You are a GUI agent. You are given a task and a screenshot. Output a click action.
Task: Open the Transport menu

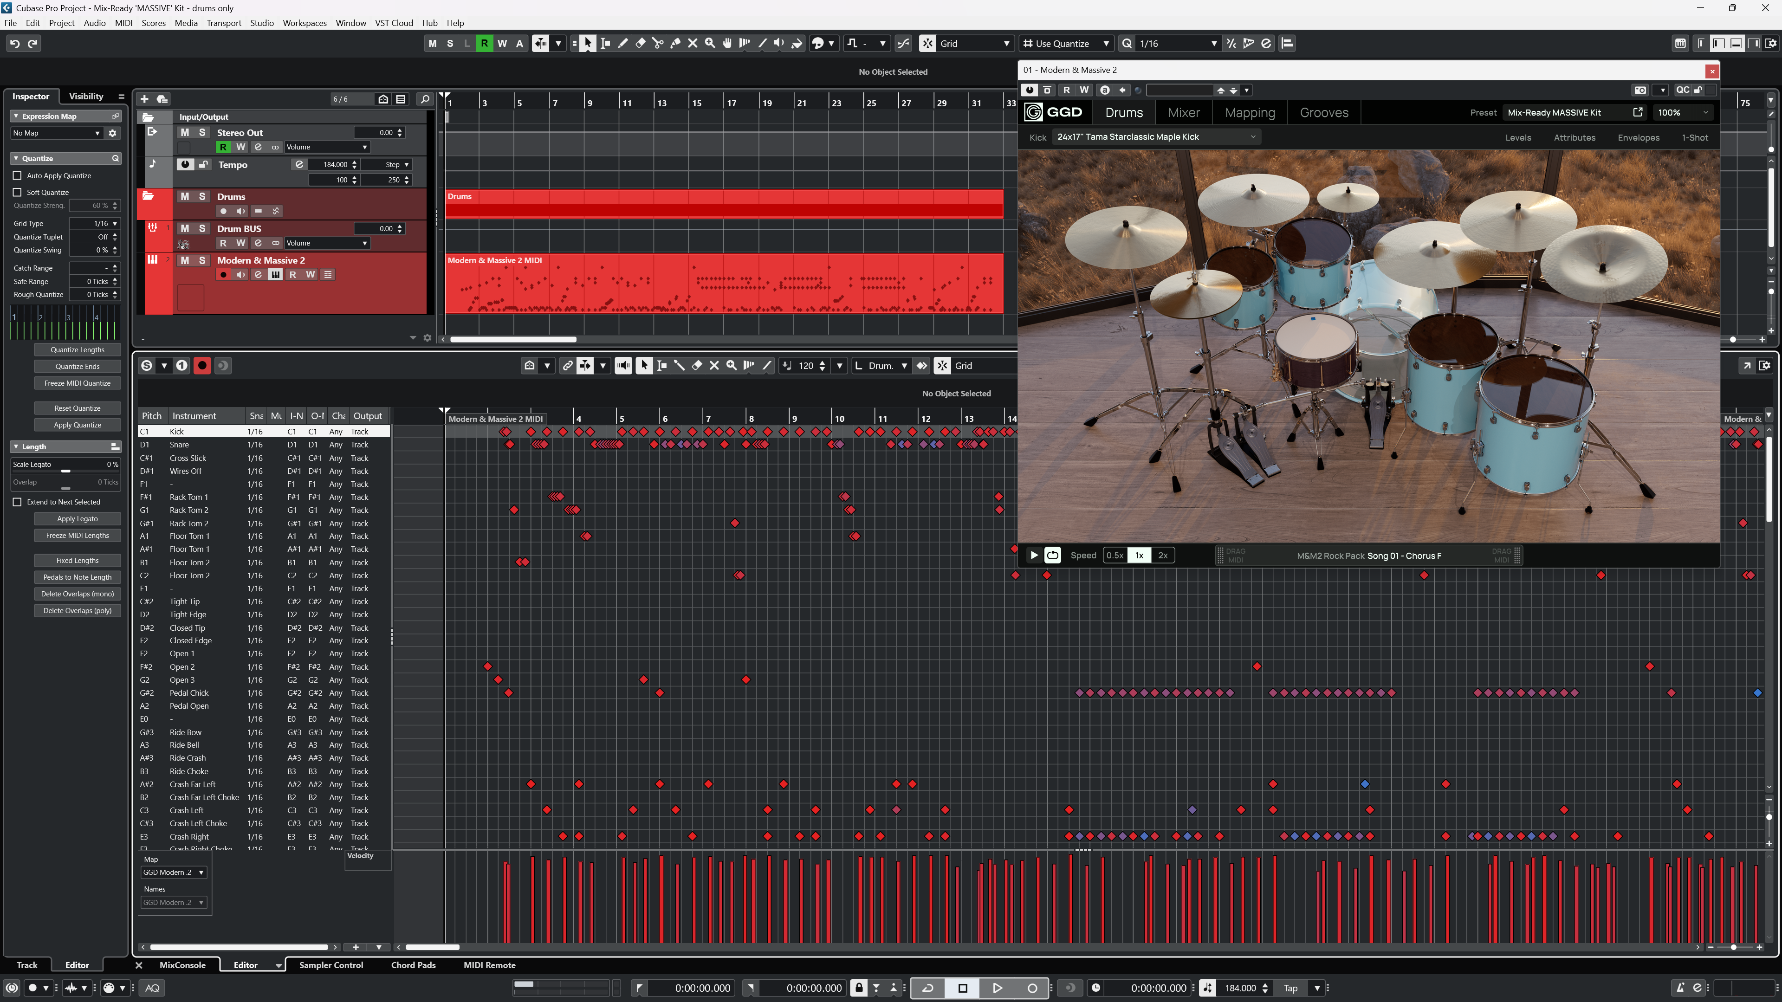click(x=223, y=23)
